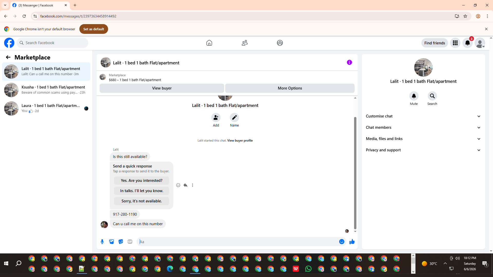Image resolution: width=493 pixels, height=277 pixels.
Task: Open the Windows notification center
Action: tap(485, 263)
